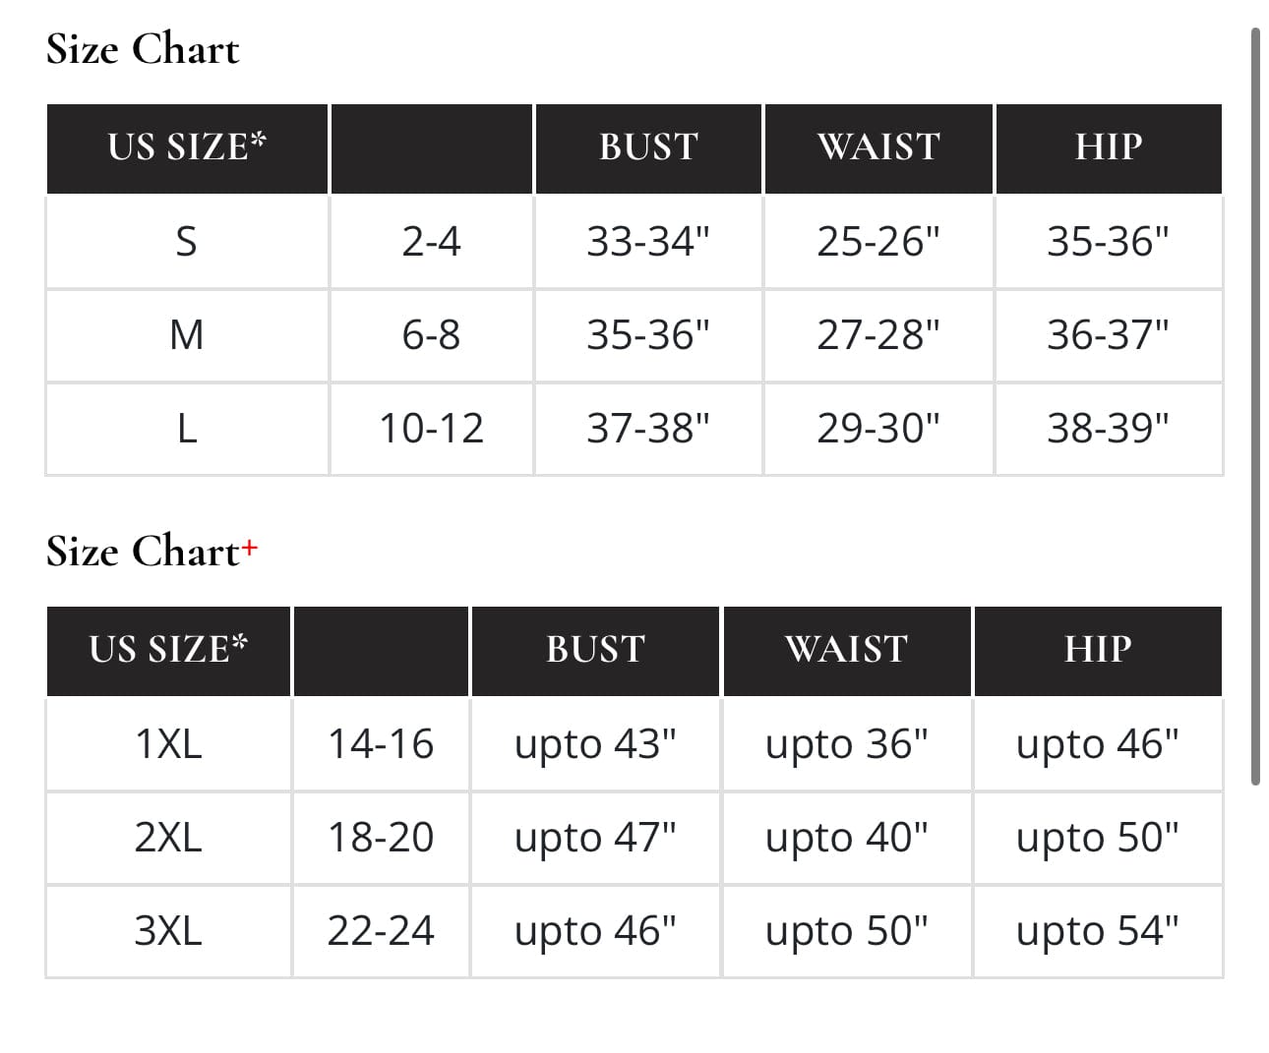Click the 38-39" hip measurement
The height and width of the screenshot is (1053, 1269).
click(1109, 429)
